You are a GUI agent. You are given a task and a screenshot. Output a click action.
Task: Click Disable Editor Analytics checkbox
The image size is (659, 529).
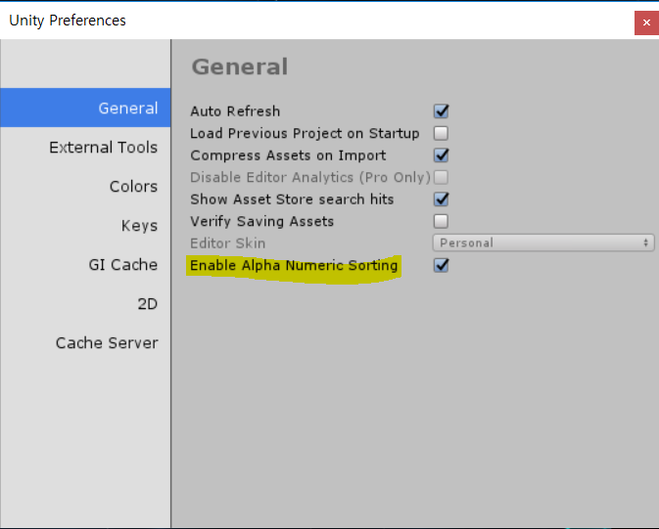(441, 177)
